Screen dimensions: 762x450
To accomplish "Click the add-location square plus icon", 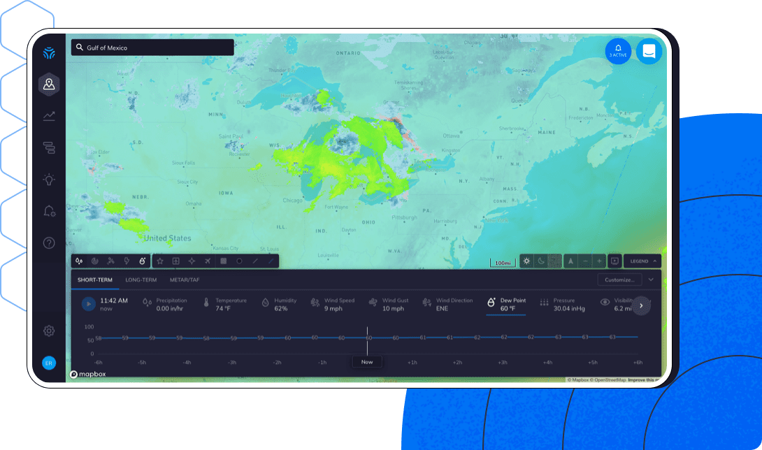I will pyautogui.click(x=176, y=261).
